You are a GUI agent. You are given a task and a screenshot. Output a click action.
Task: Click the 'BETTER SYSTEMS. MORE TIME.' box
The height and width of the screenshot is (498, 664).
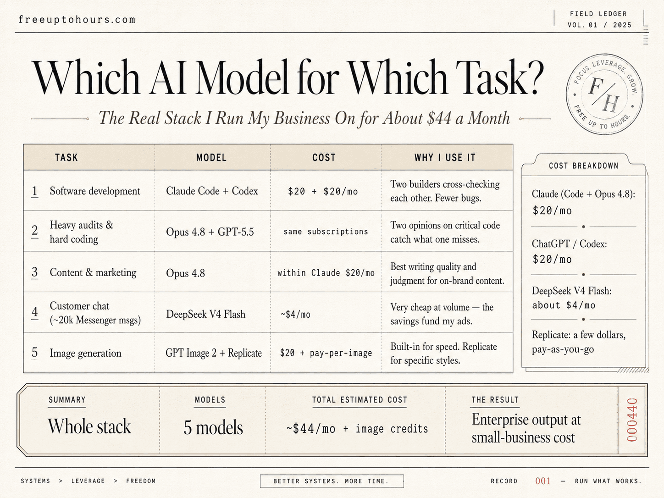click(x=332, y=481)
